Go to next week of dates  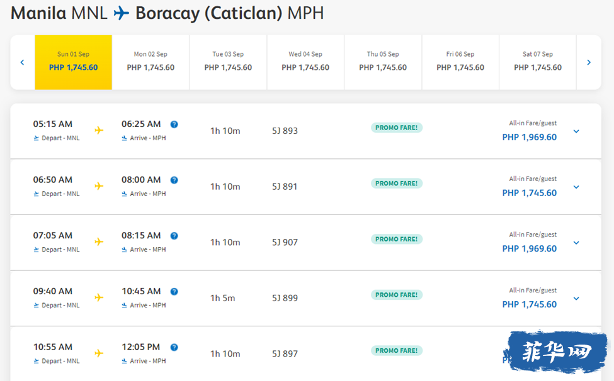pyautogui.click(x=589, y=62)
